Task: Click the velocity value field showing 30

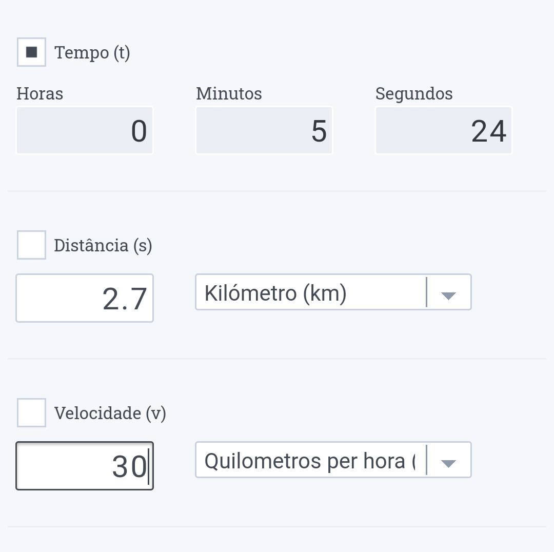Action: 85,466
